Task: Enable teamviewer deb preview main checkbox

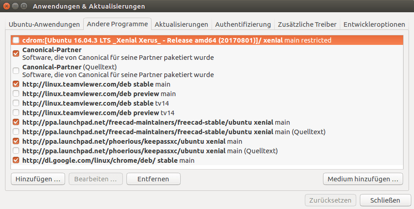Action: (16, 94)
